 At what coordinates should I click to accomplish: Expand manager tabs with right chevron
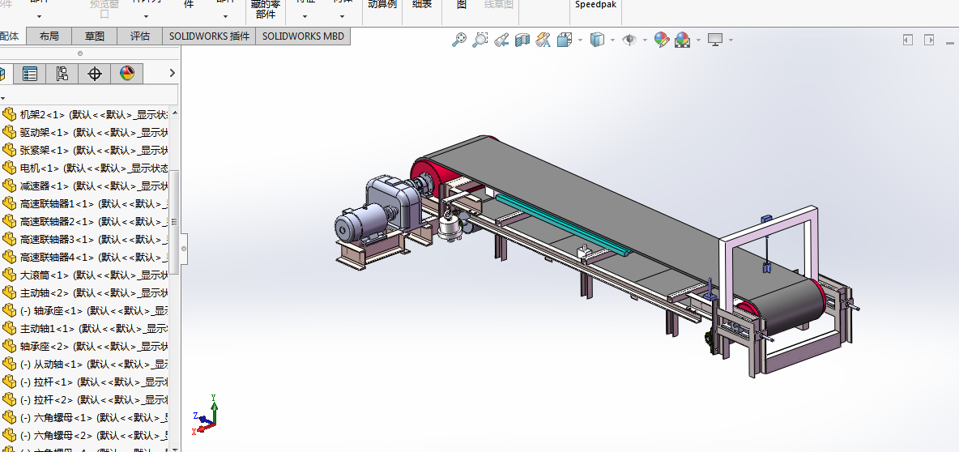172,74
